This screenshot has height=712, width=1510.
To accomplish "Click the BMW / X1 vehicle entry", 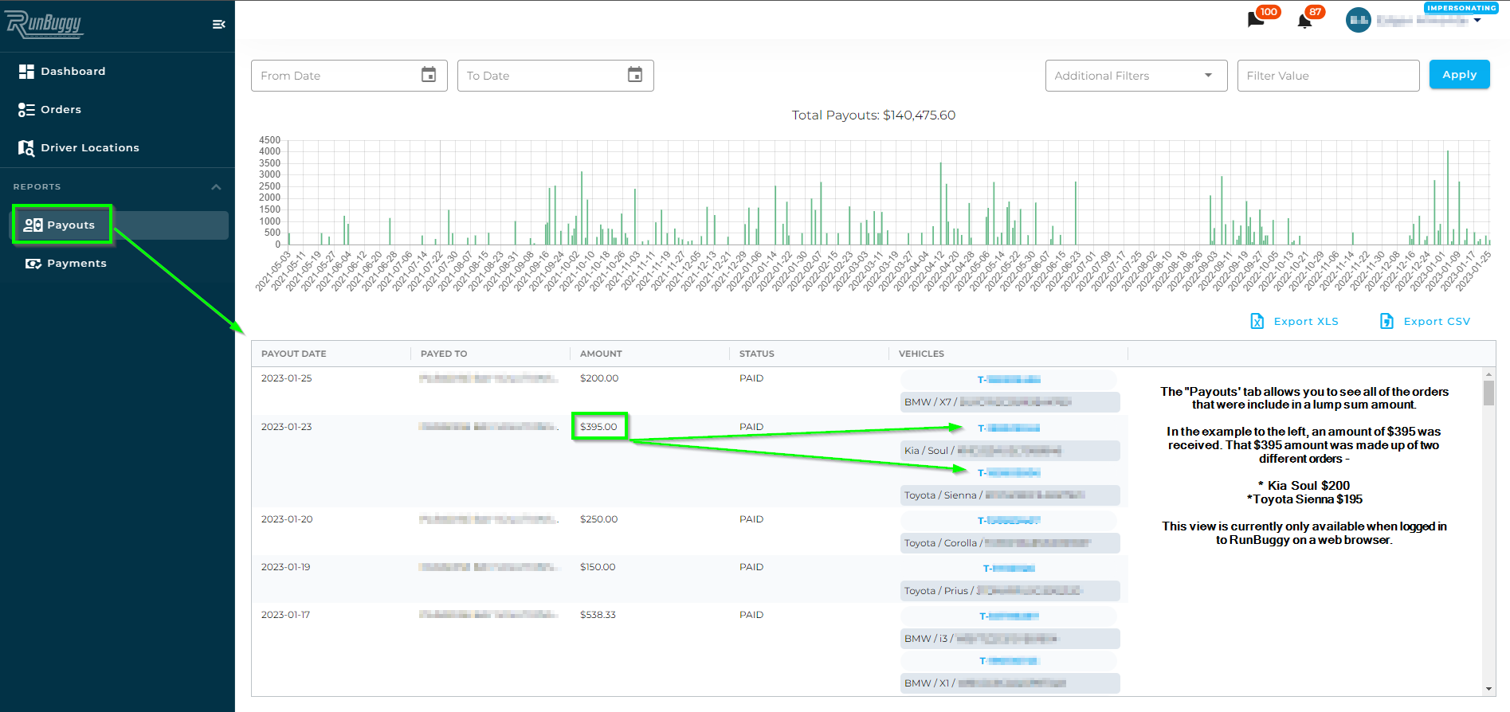I will point(1010,683).
